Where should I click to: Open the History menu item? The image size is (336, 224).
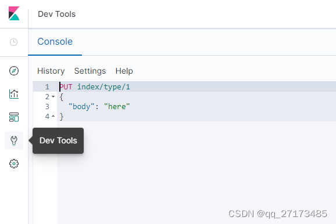tap(51, 71)
